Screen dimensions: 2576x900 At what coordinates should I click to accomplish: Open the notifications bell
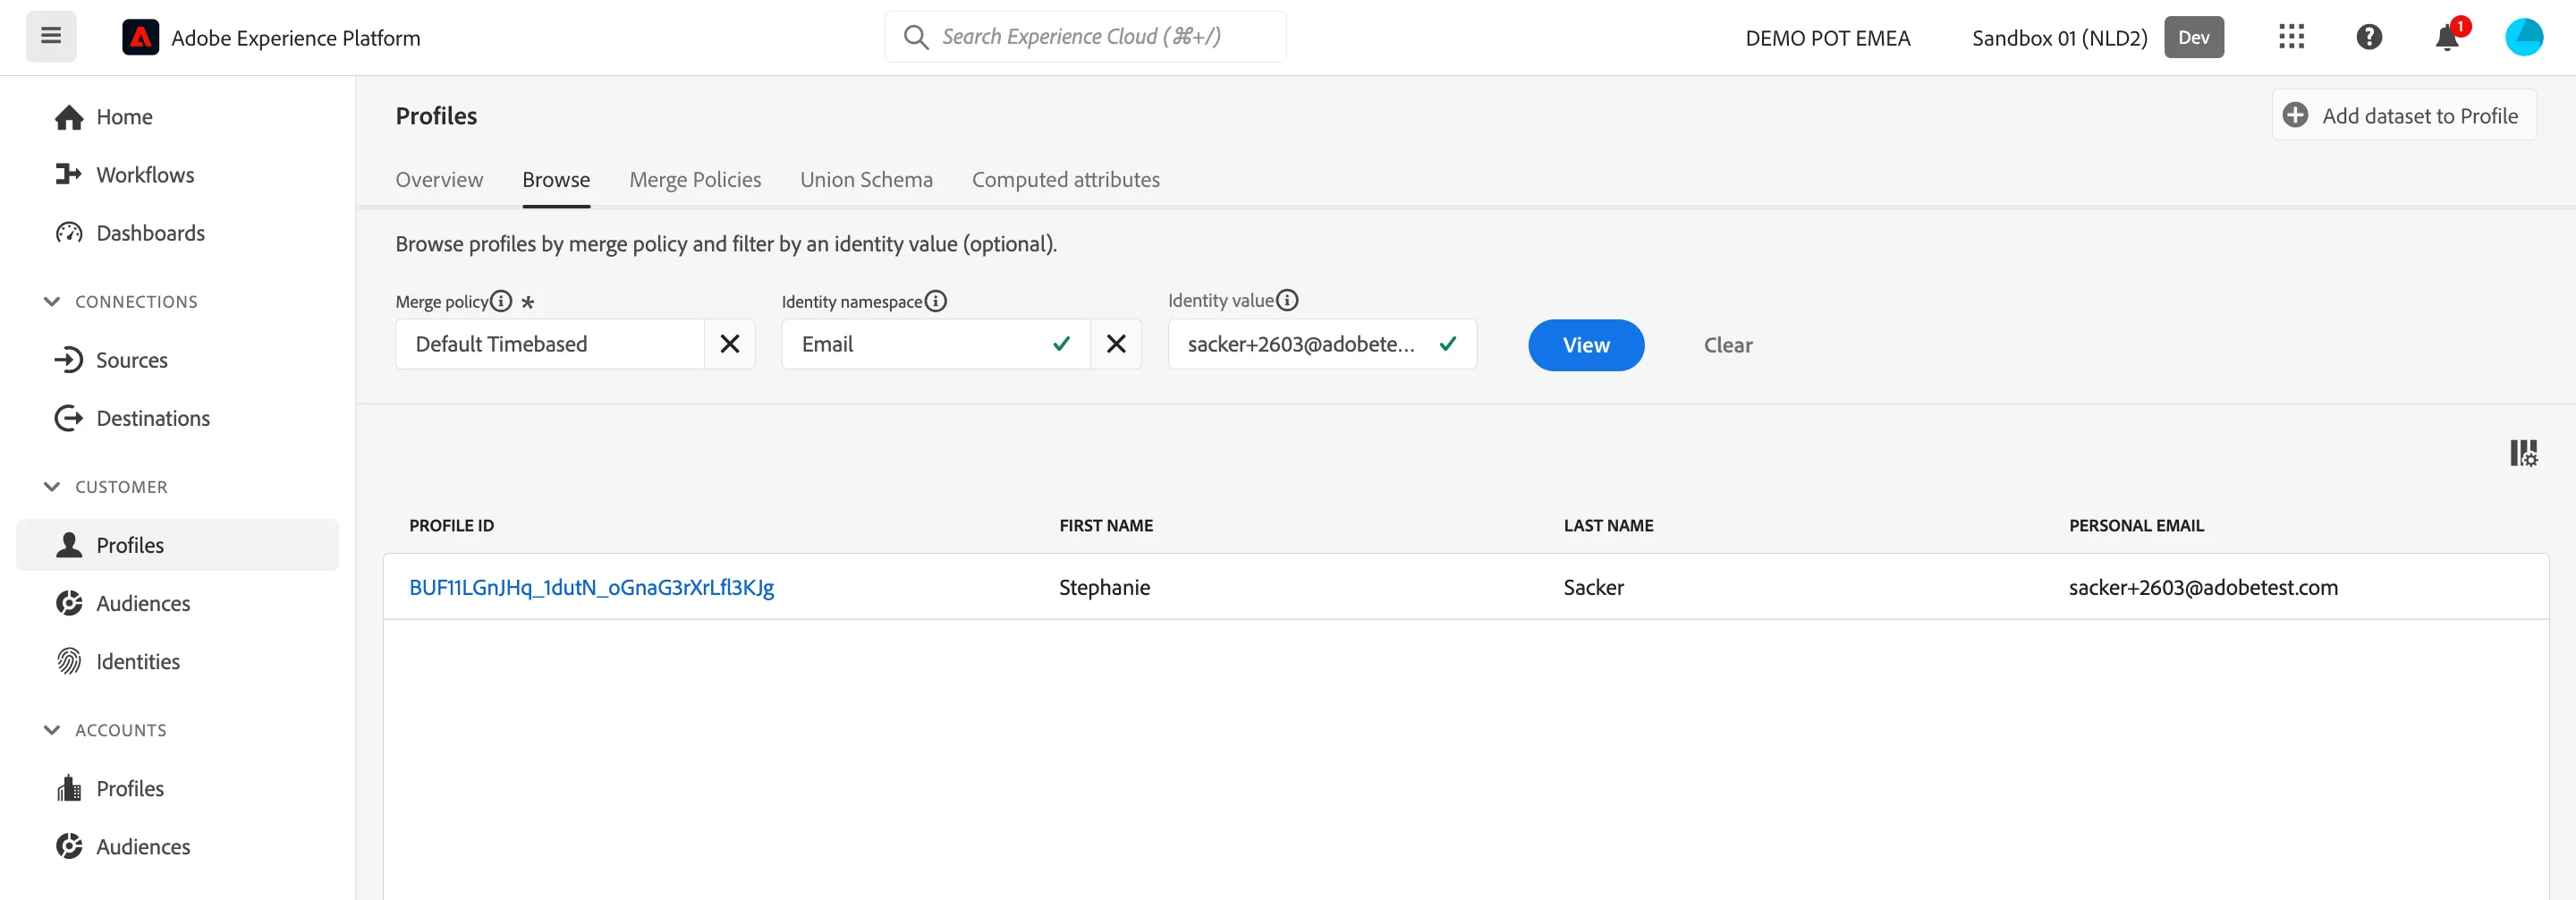(2446, 38)
